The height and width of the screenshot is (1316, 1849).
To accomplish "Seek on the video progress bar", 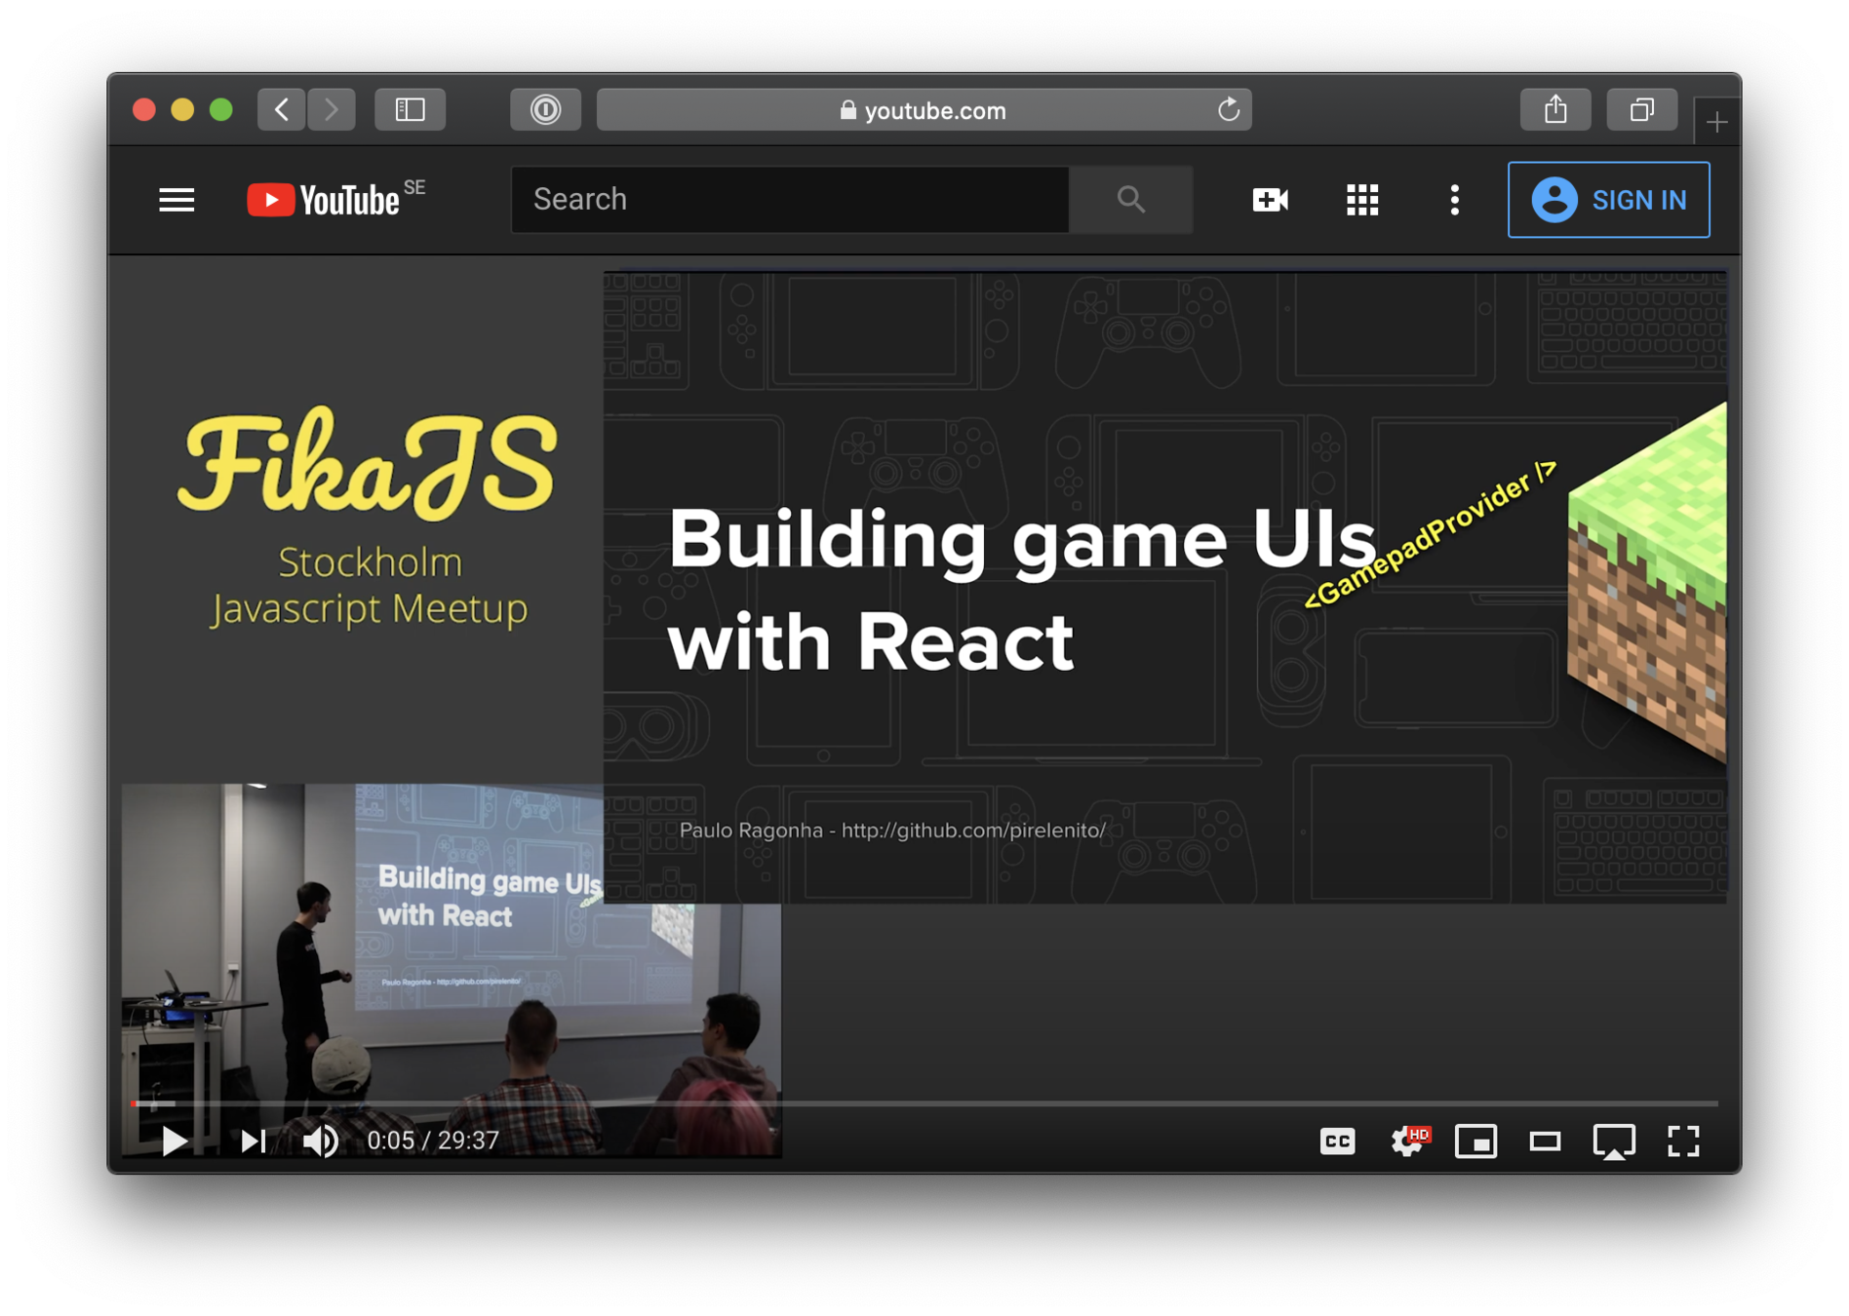I will [x=924, y=1103].
